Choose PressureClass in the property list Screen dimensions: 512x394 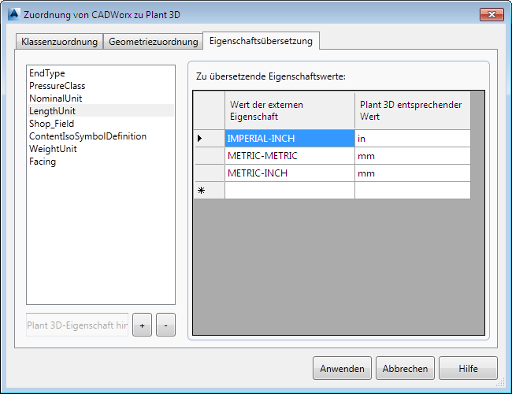pos(100,86)
